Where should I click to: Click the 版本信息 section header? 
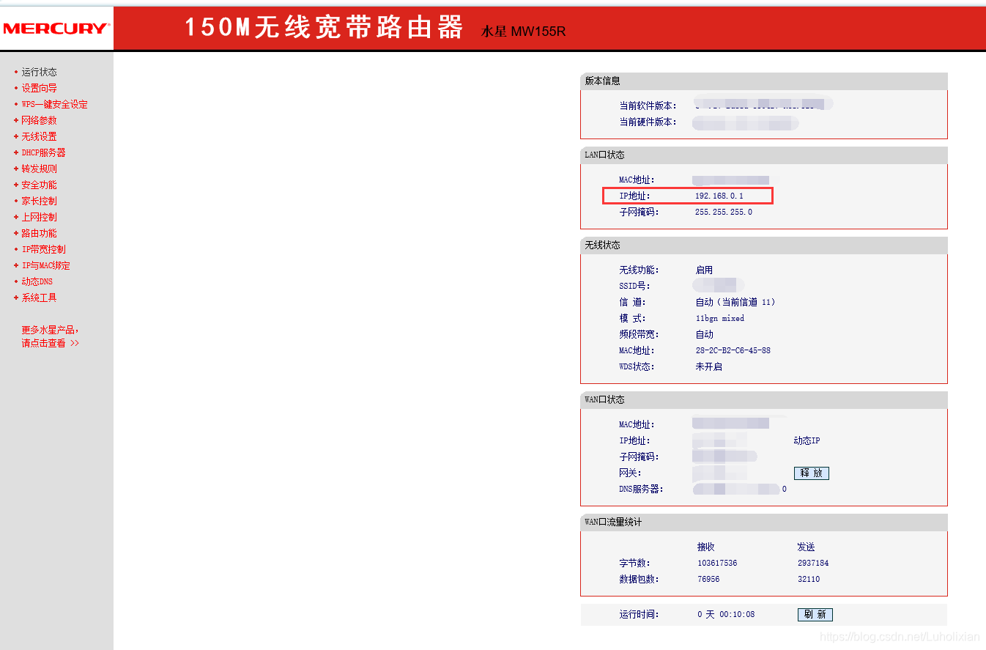(764, 81)
